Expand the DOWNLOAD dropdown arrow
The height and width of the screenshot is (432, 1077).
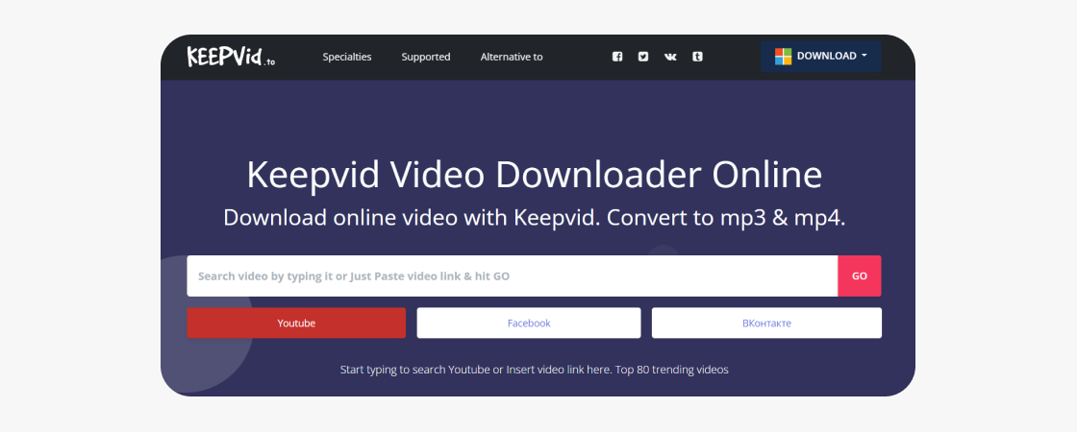864,56
